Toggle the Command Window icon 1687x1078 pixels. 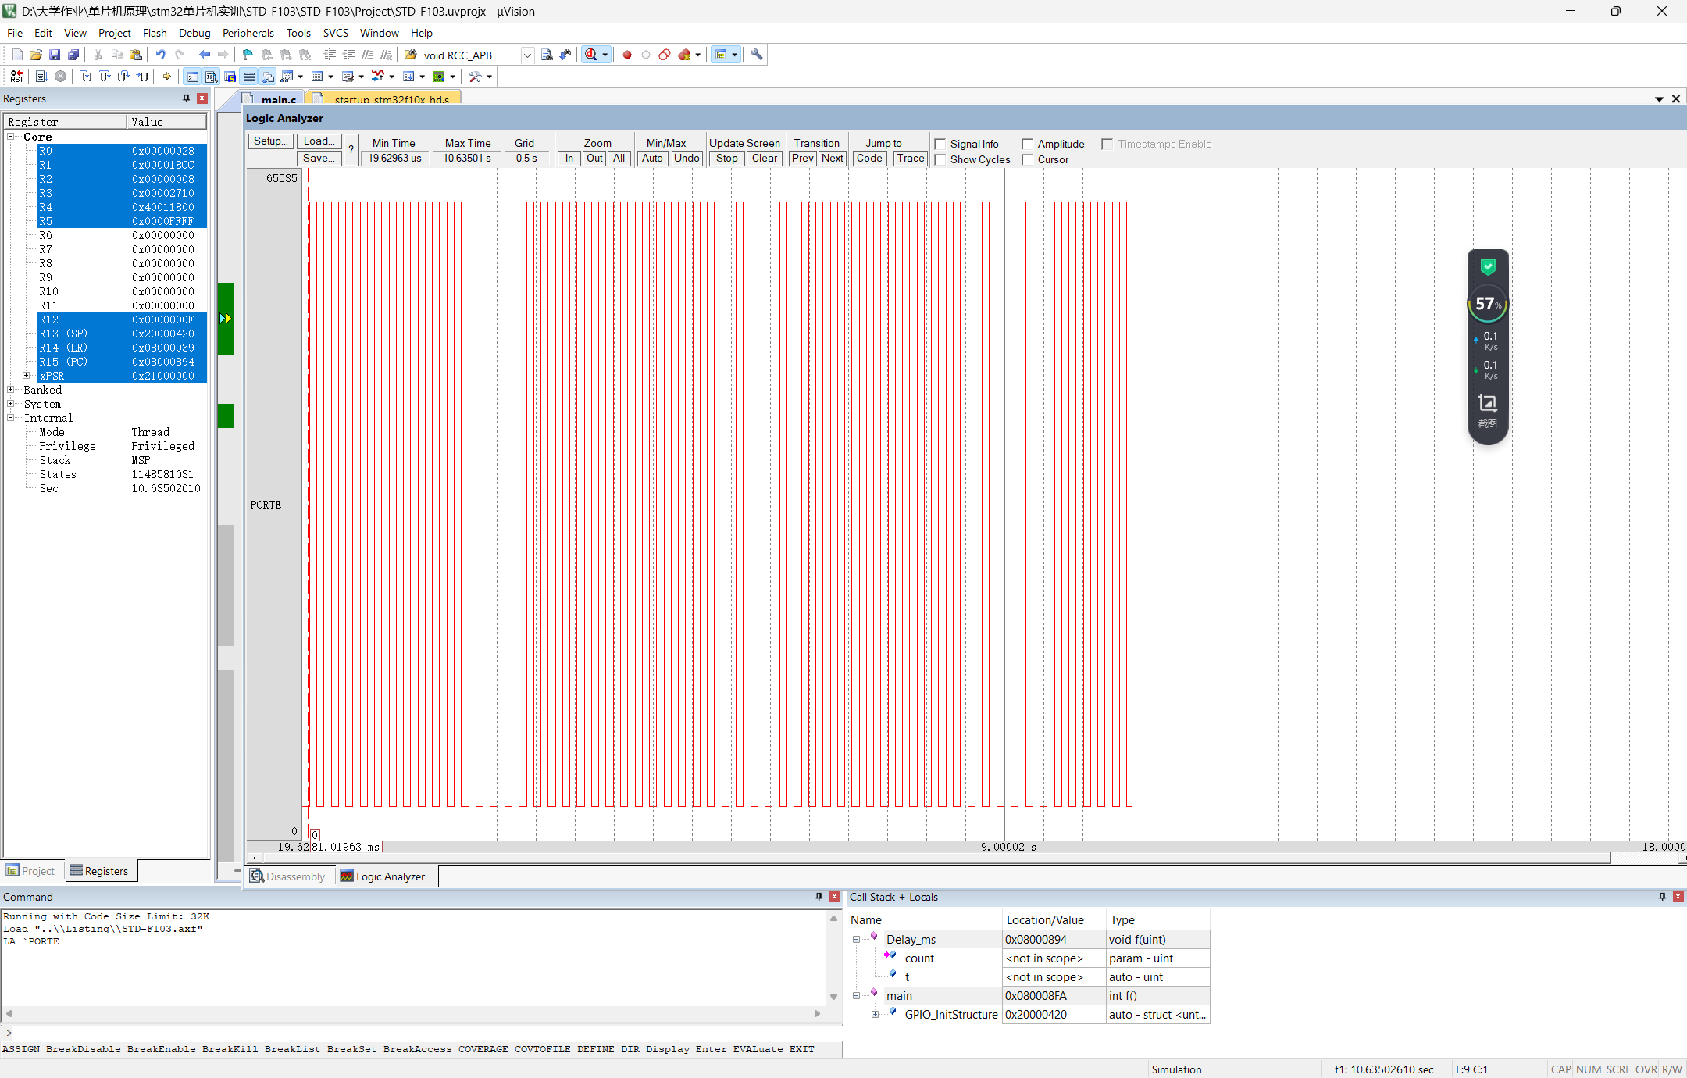(x=192, y=77)
